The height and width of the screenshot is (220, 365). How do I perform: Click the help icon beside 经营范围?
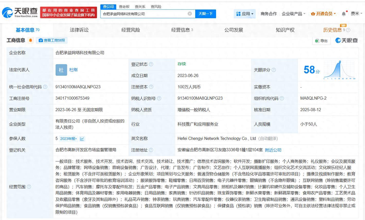[29, 187]
